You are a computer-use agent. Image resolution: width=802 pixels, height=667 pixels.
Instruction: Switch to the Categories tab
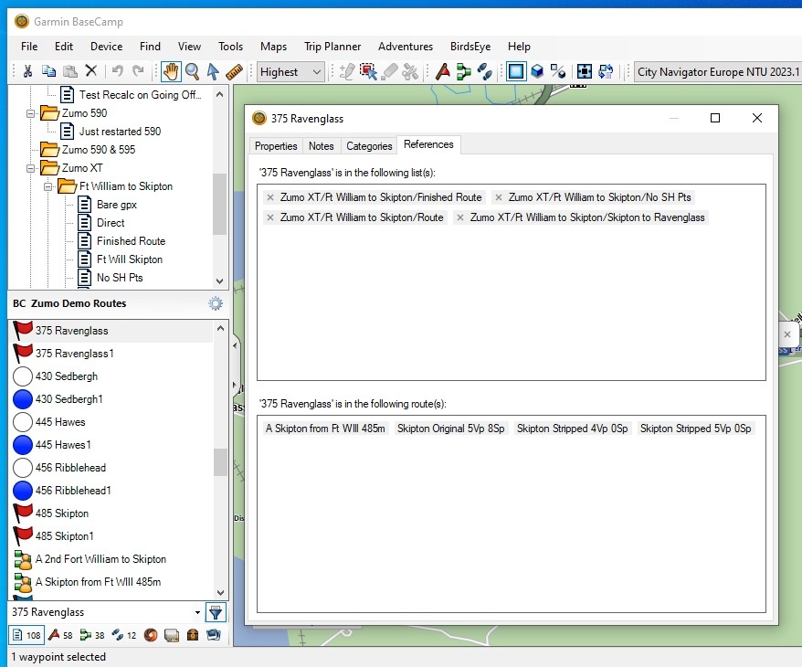(369, 146)
